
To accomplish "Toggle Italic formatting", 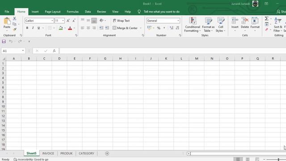I will [33, 28].
